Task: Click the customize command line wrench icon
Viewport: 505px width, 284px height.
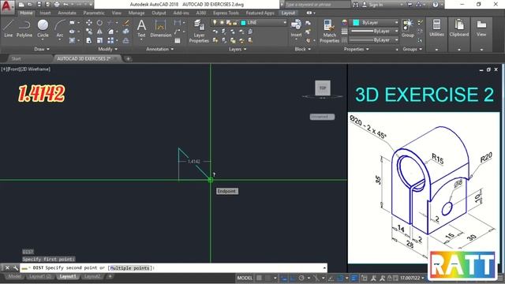Action: click(15, 268)
